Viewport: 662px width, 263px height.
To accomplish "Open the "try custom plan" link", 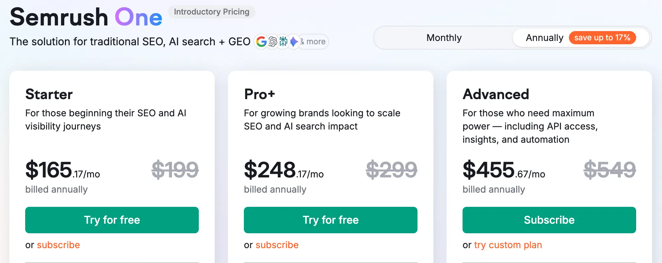I will 508,245.
